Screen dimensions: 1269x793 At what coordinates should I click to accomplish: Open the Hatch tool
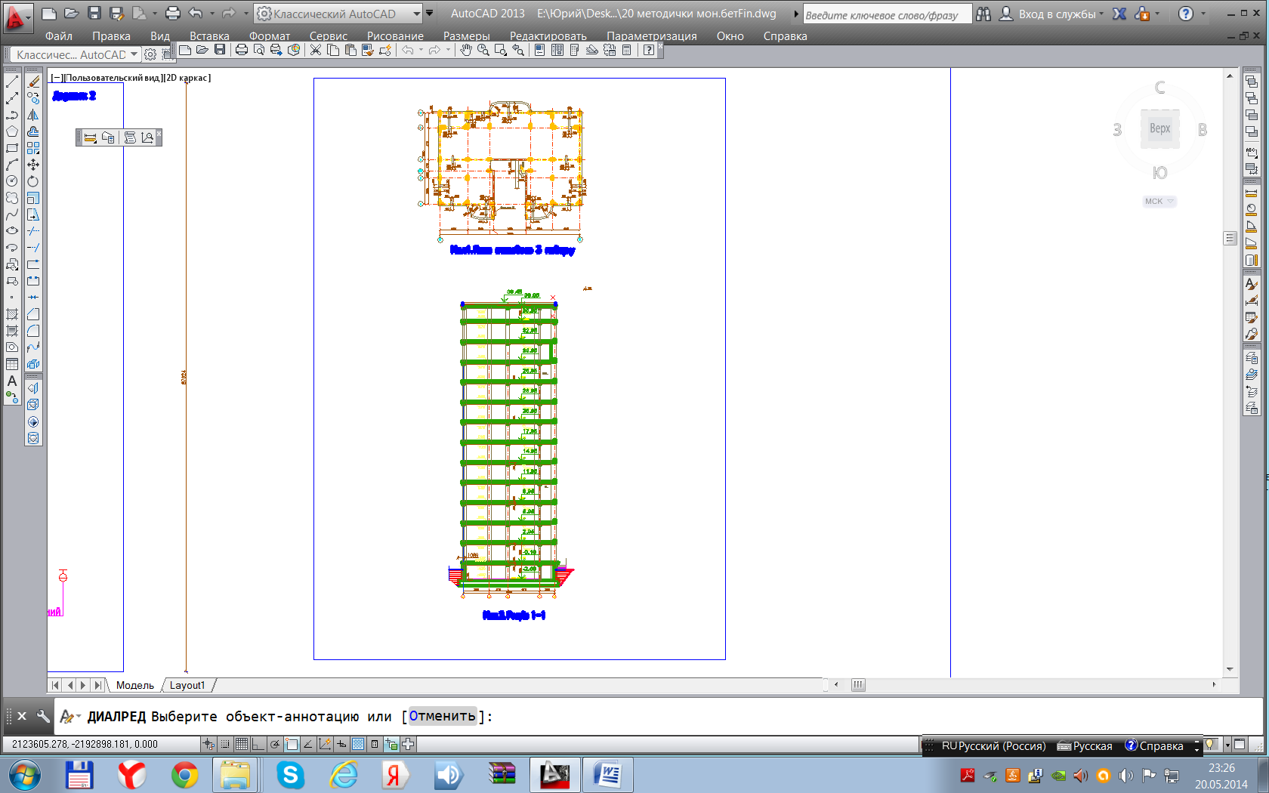click(x=12, y=314)
